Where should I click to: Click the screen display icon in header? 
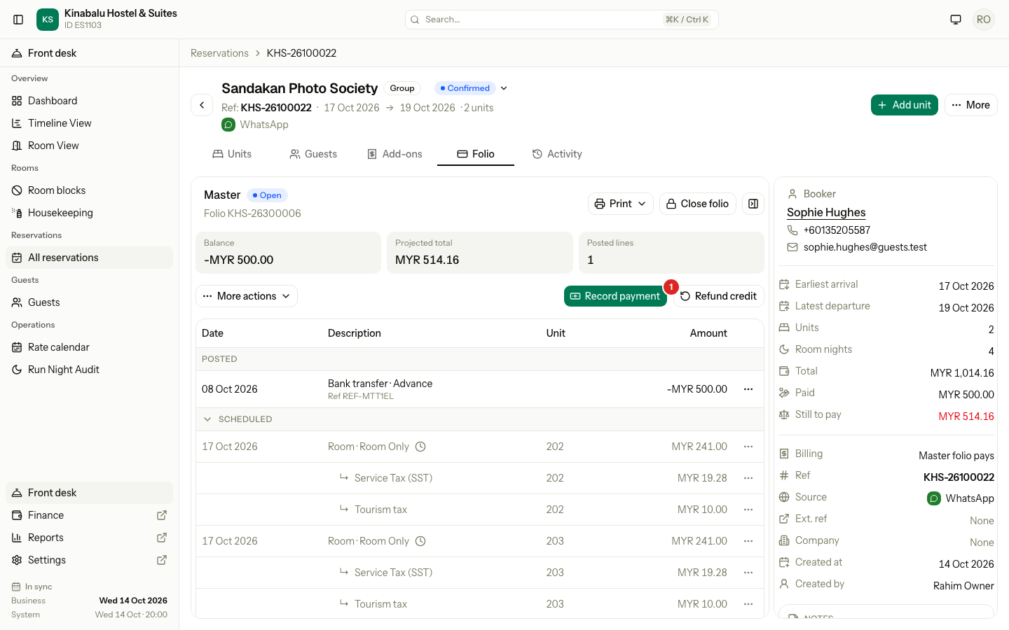956,20
